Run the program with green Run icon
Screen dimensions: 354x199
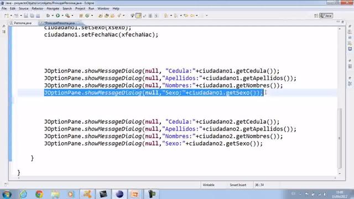pyautogui.click(x=58, y=15)
